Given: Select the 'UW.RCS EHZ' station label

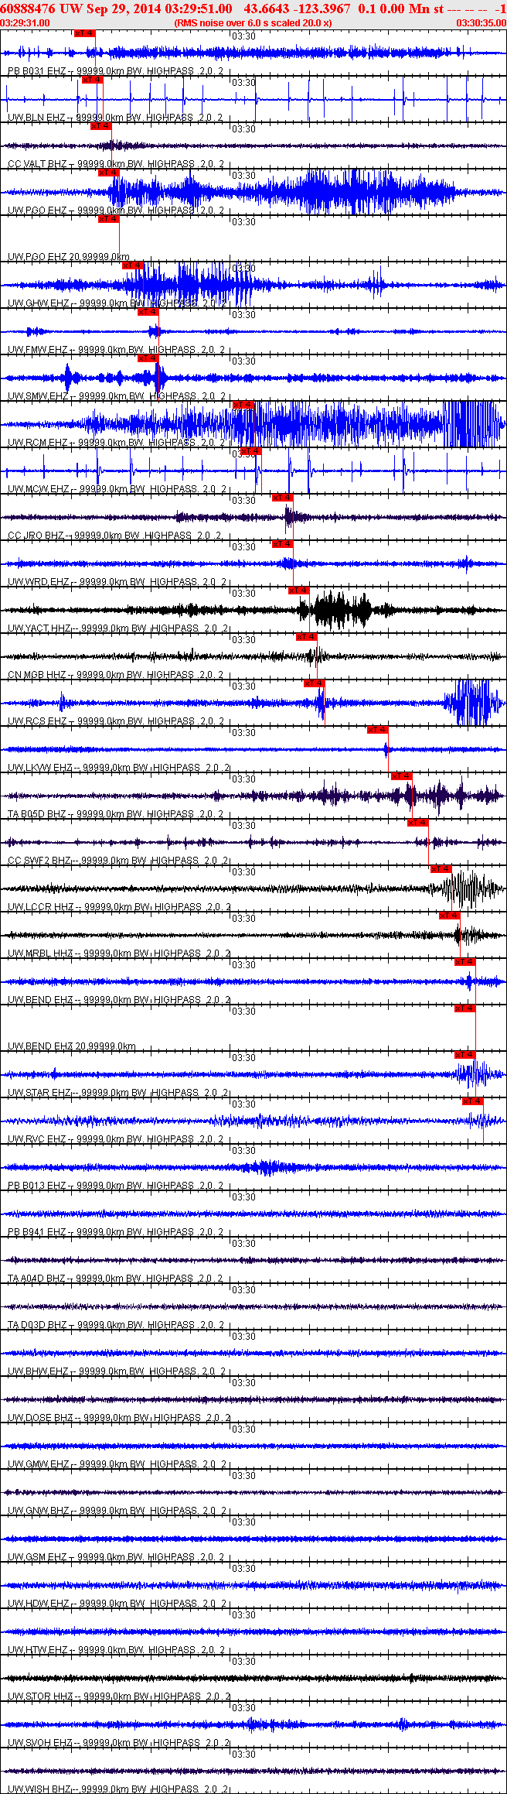Looking at the screenshot, I should [x=38, y=721].
